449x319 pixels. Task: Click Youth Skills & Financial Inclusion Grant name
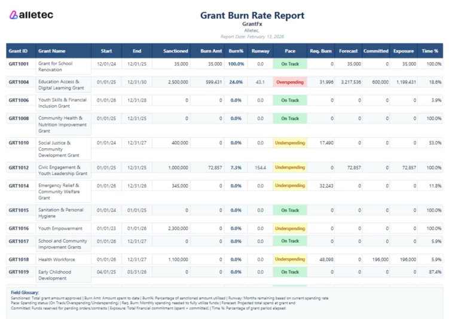pos(62,103)
